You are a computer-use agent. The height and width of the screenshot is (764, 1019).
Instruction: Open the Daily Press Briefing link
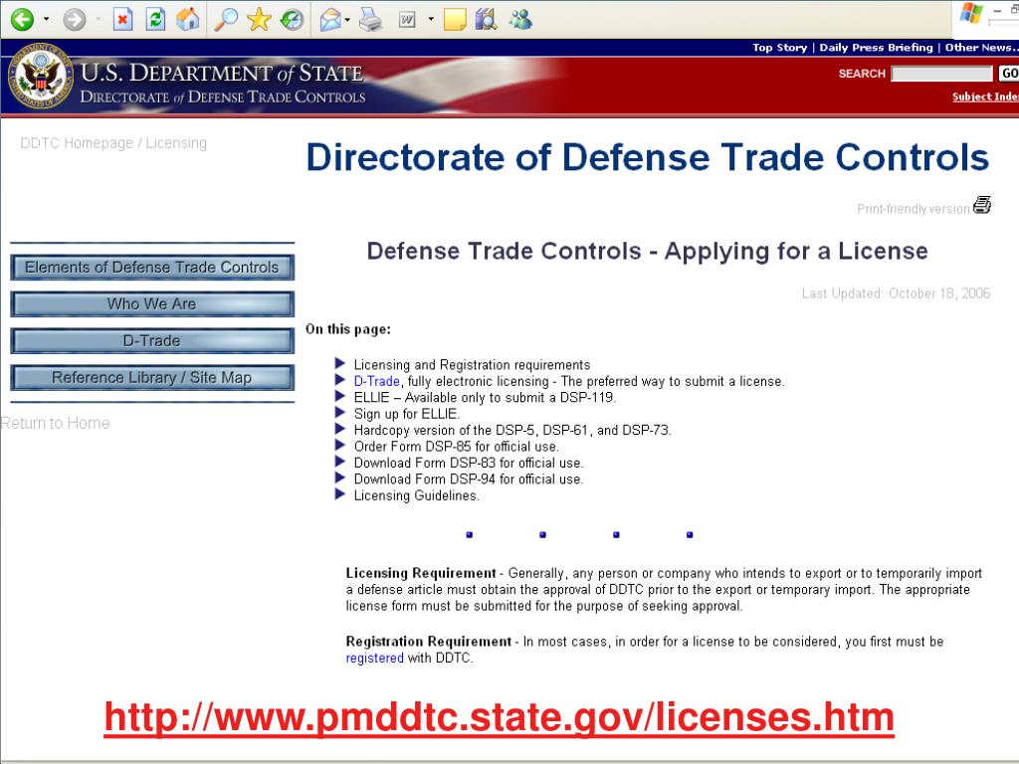876,48
